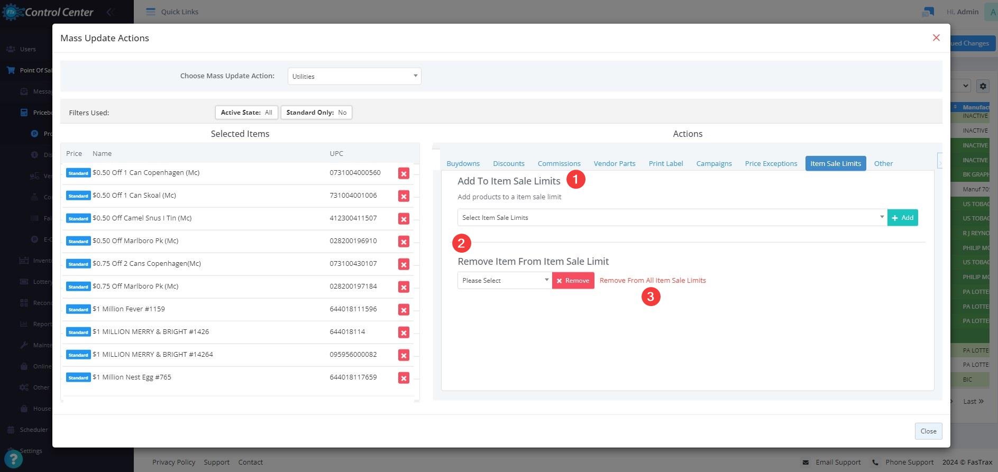Toggle the Active State filter
The width and height of the screenshot is (998, 472).
point(246,113)
